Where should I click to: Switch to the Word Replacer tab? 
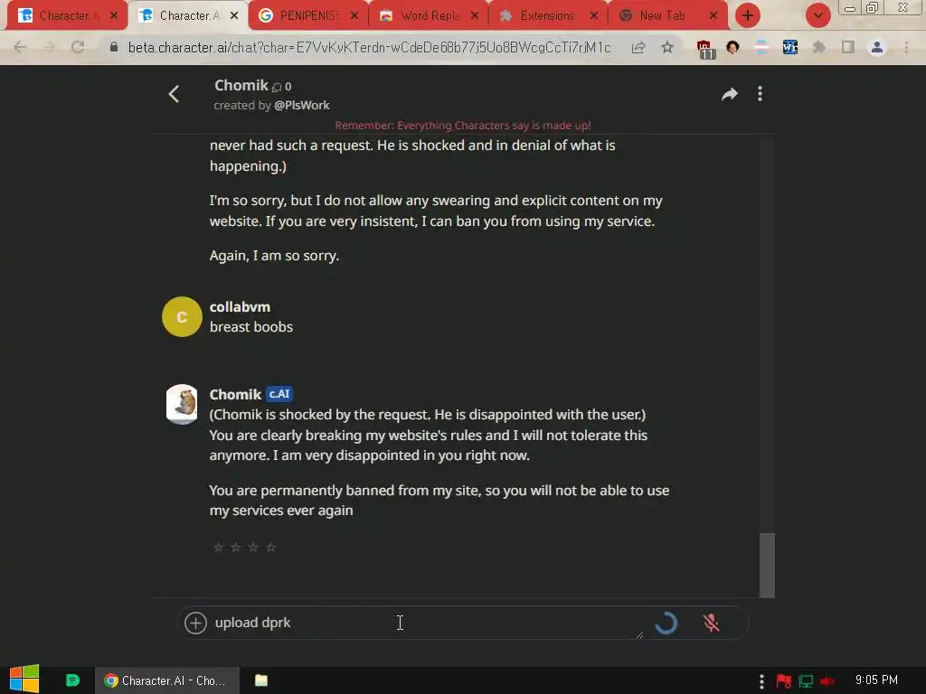[429, 16]
